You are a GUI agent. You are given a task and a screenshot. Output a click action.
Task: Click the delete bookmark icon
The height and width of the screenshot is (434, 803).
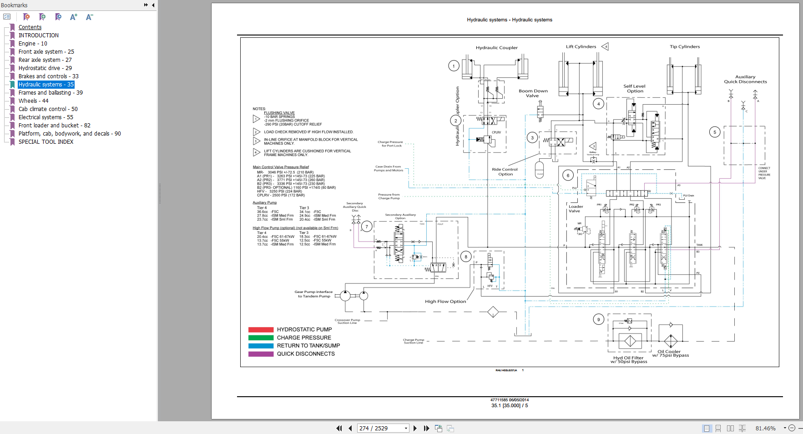26,17
